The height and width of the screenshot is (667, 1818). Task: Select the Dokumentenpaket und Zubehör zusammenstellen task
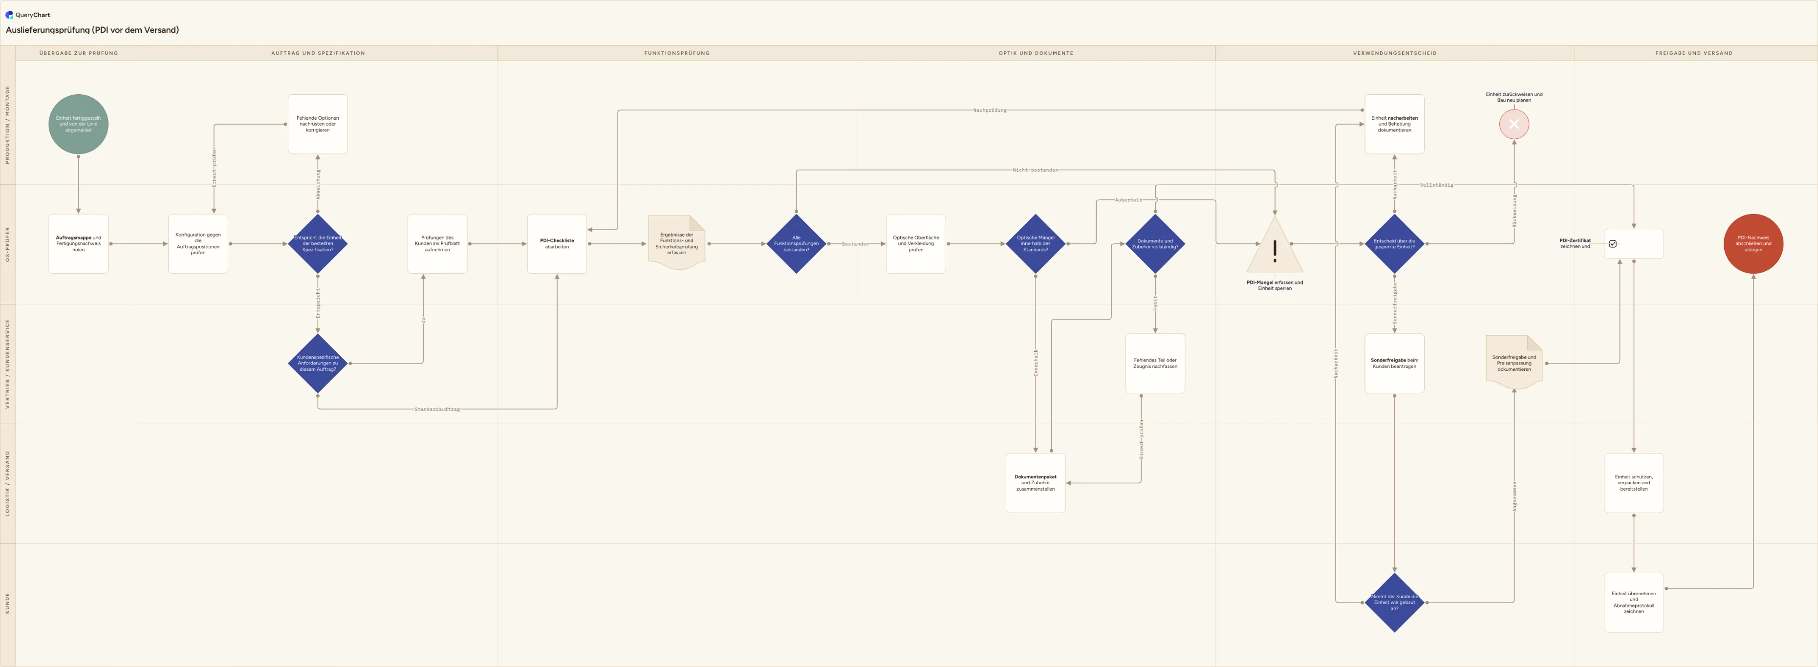(x=1035, y=483)
